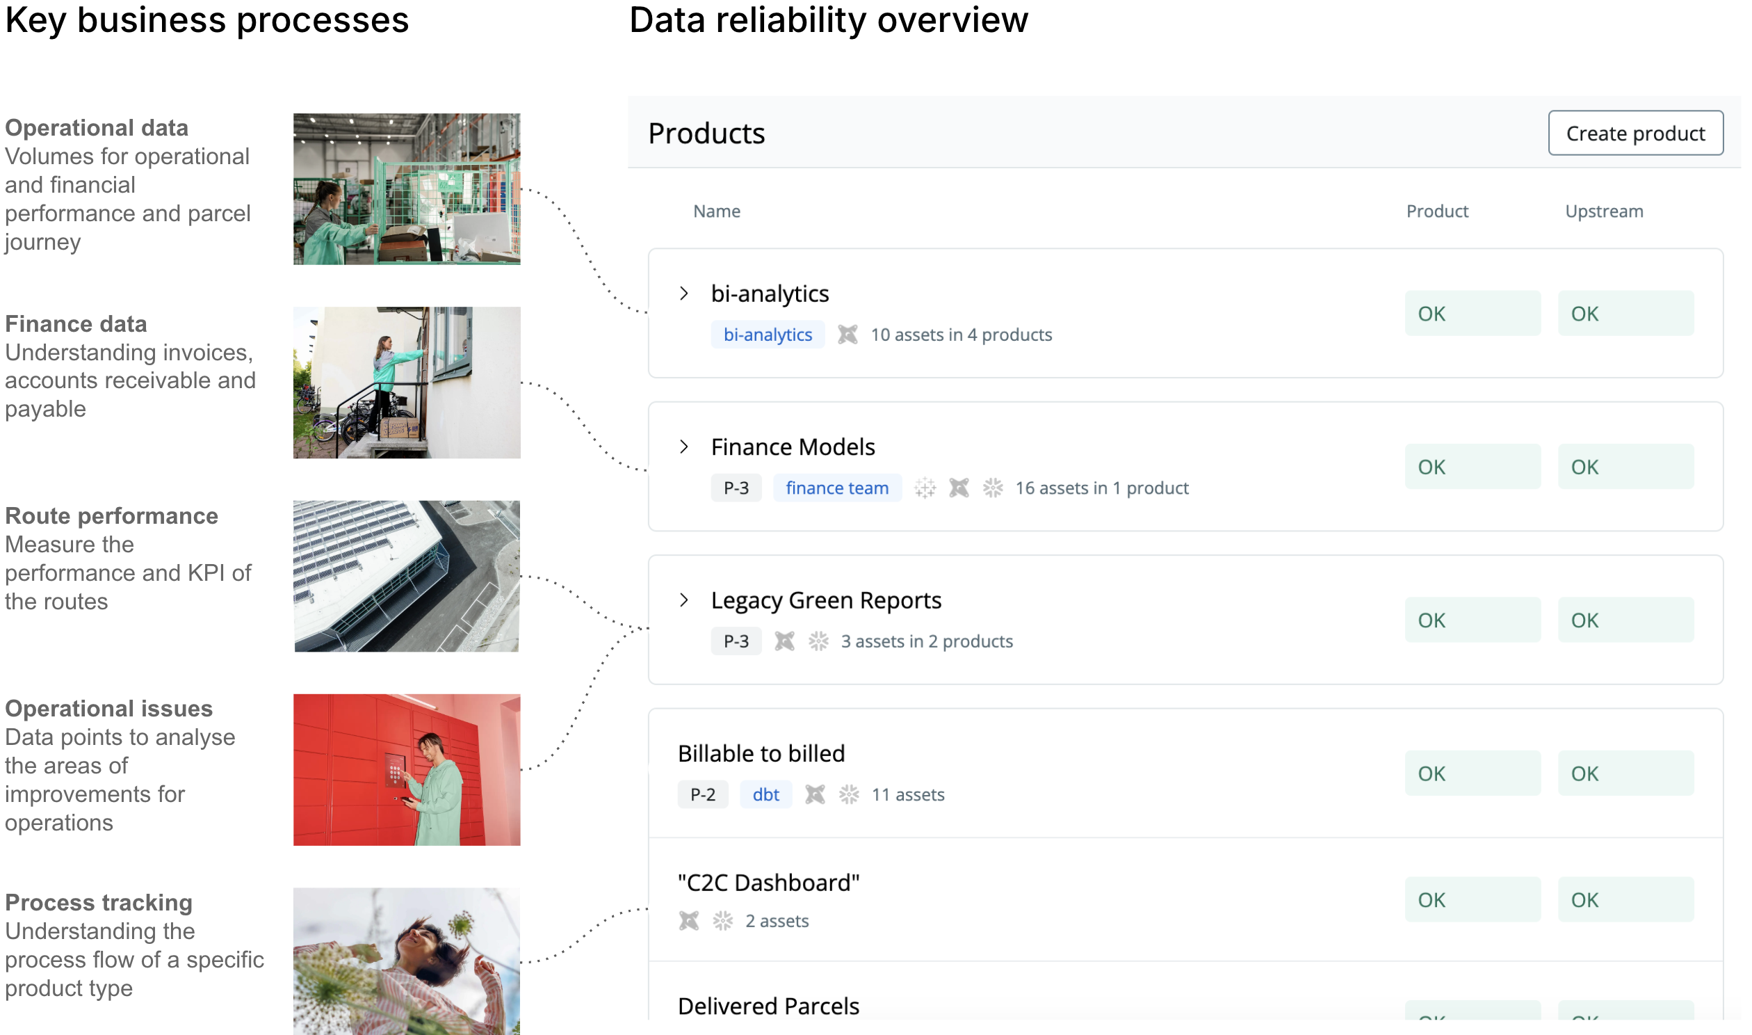Click the Create product button
Viewport: 1752px width, 1035px height.
pos(1635,134)
